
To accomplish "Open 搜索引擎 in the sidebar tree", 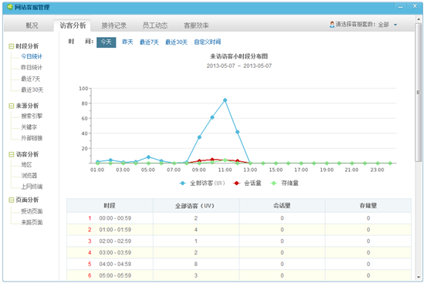I will (32, 116).
